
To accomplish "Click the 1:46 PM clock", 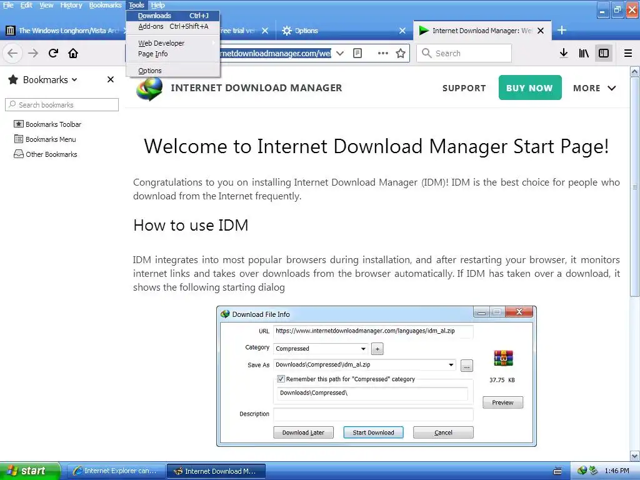I will point(617,471).
